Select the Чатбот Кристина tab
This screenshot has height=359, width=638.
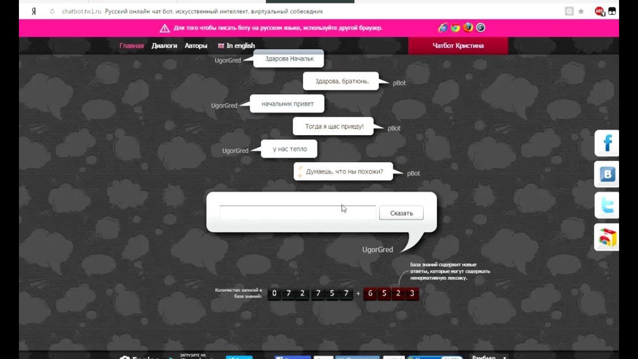click(458, 45)
